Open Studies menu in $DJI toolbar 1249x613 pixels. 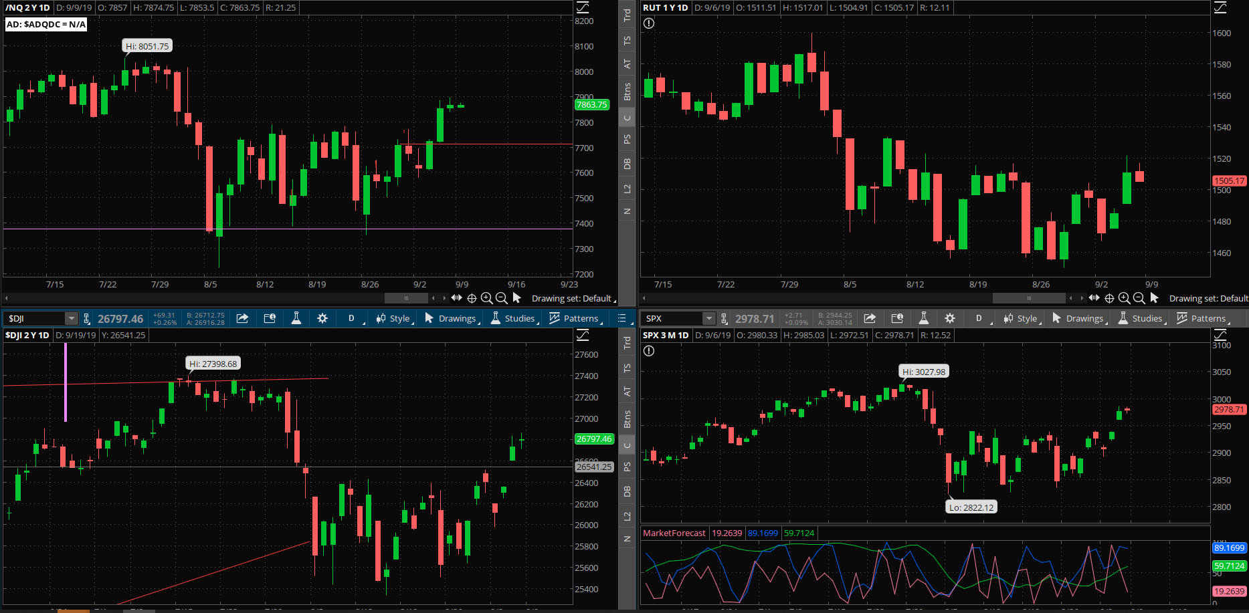pos(514,319)
